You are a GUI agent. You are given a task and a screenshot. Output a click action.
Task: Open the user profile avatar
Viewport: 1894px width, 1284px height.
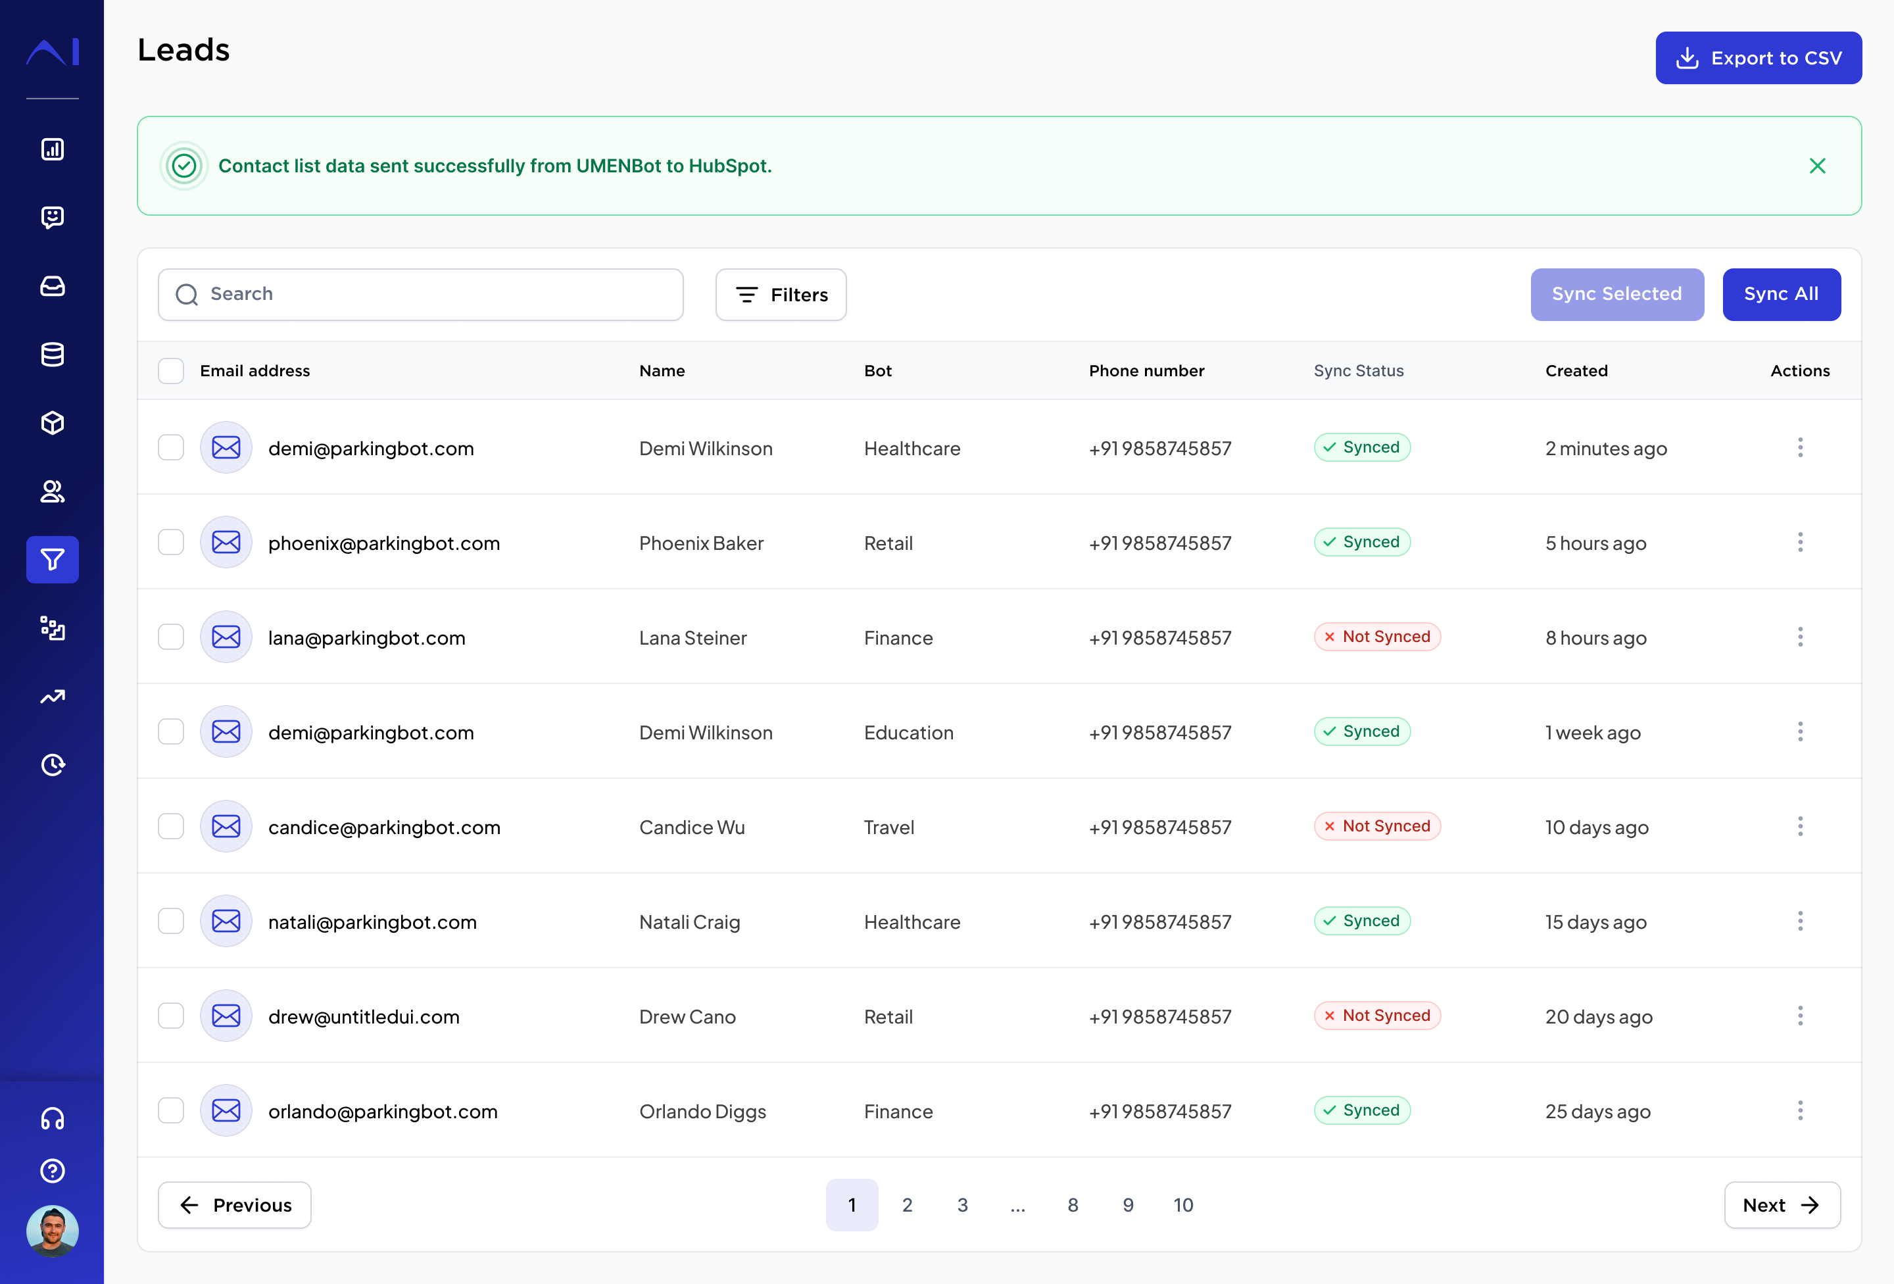coord(52,1231)
